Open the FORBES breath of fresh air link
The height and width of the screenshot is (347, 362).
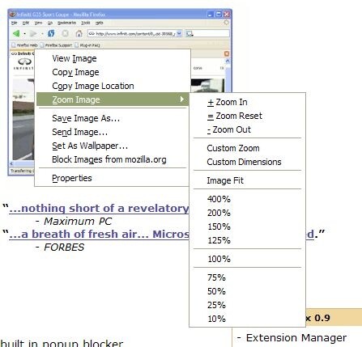click(99, 235)
